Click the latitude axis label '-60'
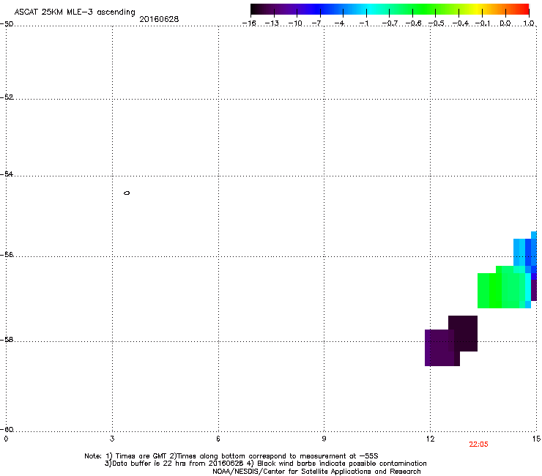Screen dimensions: 542x476 pyautogui.click(x=7, y=429)
